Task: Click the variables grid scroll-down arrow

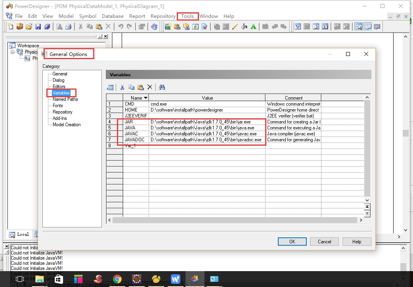Action: pyautogui.click(x=367, y=200)
